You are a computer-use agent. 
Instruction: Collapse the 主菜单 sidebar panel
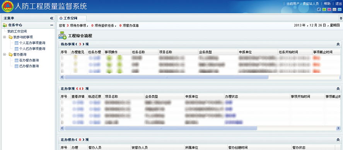click(x=52, y=19)
